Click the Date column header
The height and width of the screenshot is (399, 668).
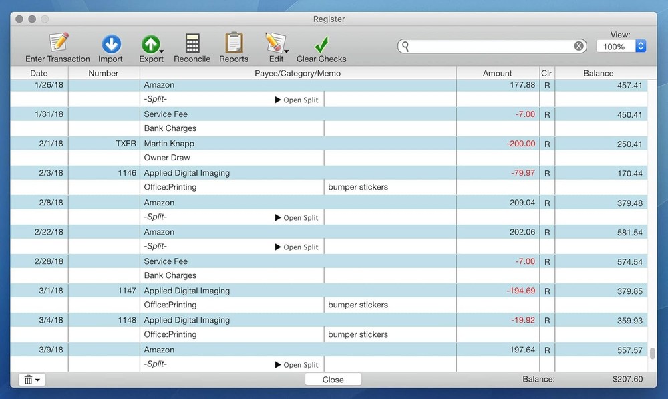[38, 73]
